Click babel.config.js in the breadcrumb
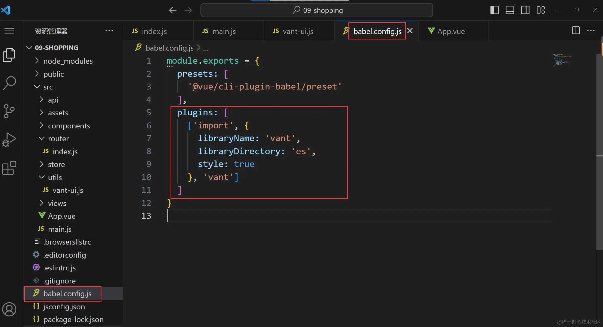The height and width of the screenshot is (327, 603). tap(169, 48)
